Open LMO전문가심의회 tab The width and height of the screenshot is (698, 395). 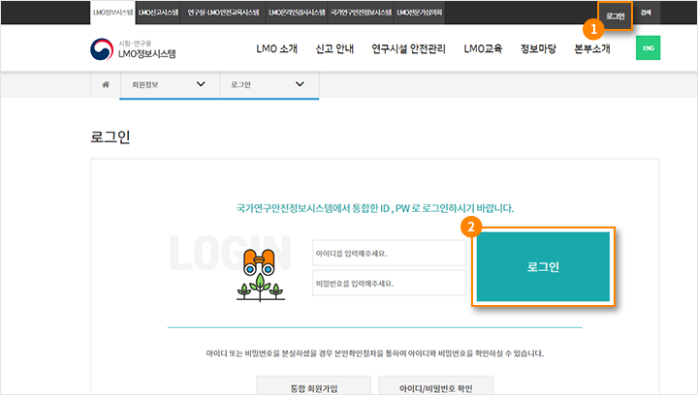(x=420, y=13)
